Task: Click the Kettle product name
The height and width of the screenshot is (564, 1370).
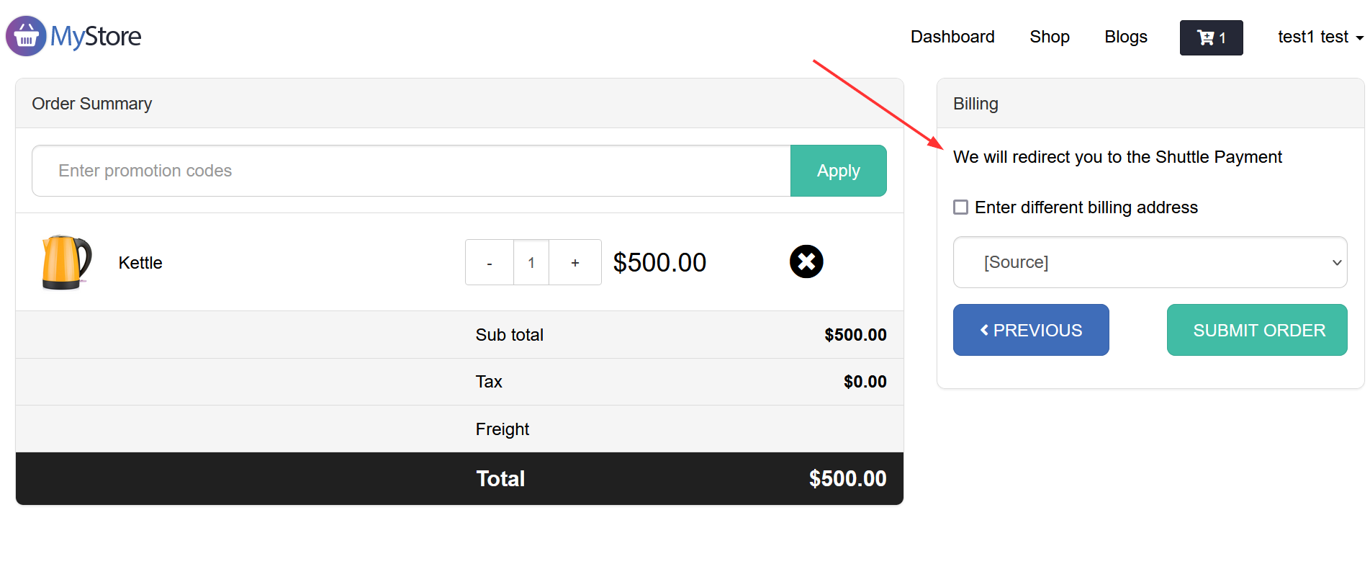Action: 140,263
